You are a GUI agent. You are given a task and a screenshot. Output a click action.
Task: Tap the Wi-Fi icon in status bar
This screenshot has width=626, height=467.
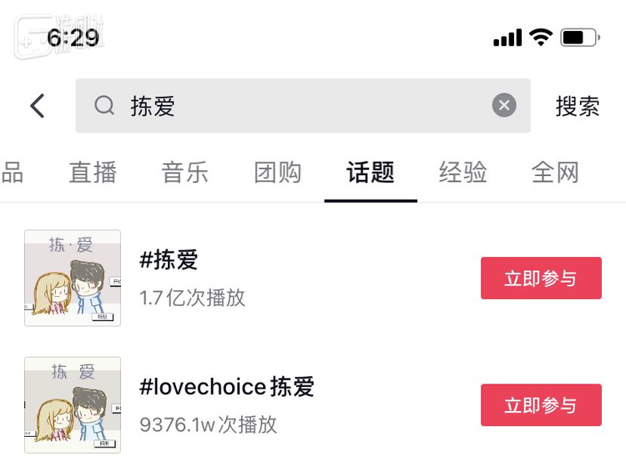click(541, 37)
